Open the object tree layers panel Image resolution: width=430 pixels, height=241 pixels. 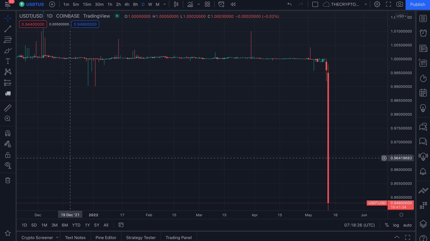tap(423, 223)
